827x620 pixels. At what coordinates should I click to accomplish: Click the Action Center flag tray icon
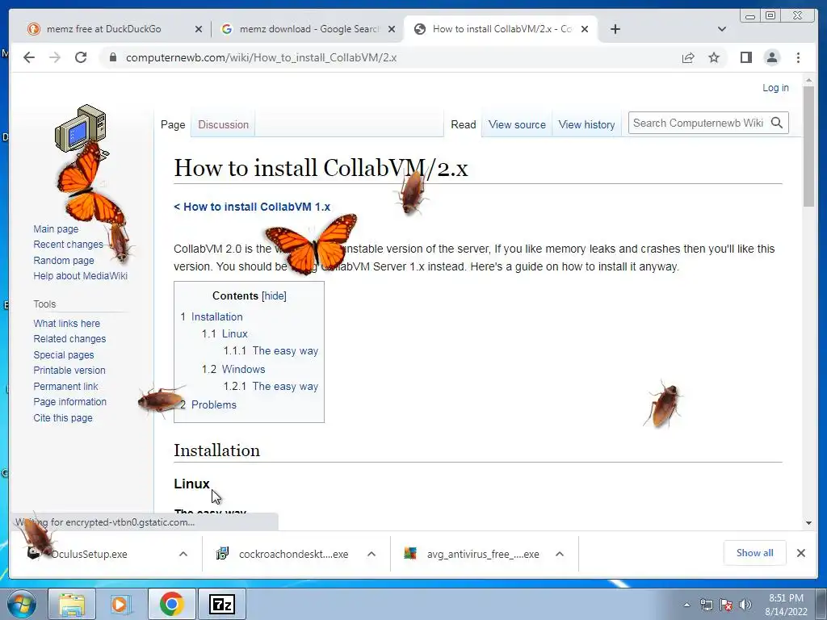pyautogui.click(x=726, y=605)
